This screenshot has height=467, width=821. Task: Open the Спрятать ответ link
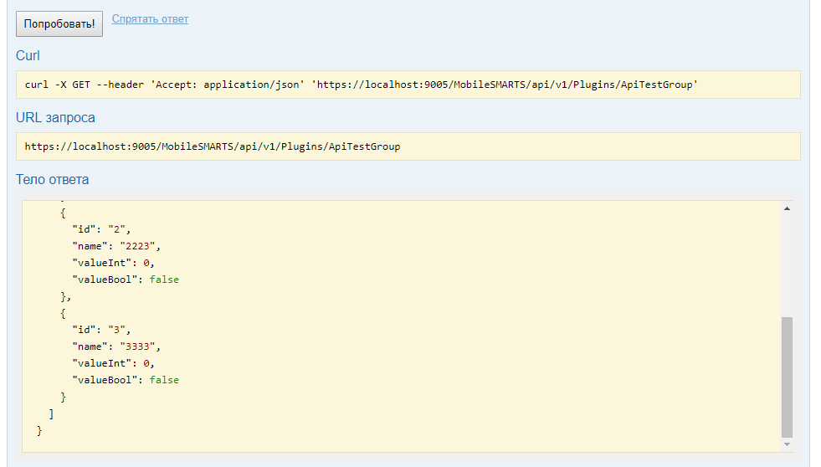(150, 19)
